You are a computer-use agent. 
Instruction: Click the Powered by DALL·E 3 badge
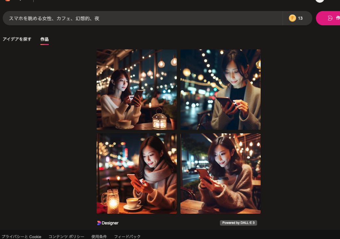[238, 223]
